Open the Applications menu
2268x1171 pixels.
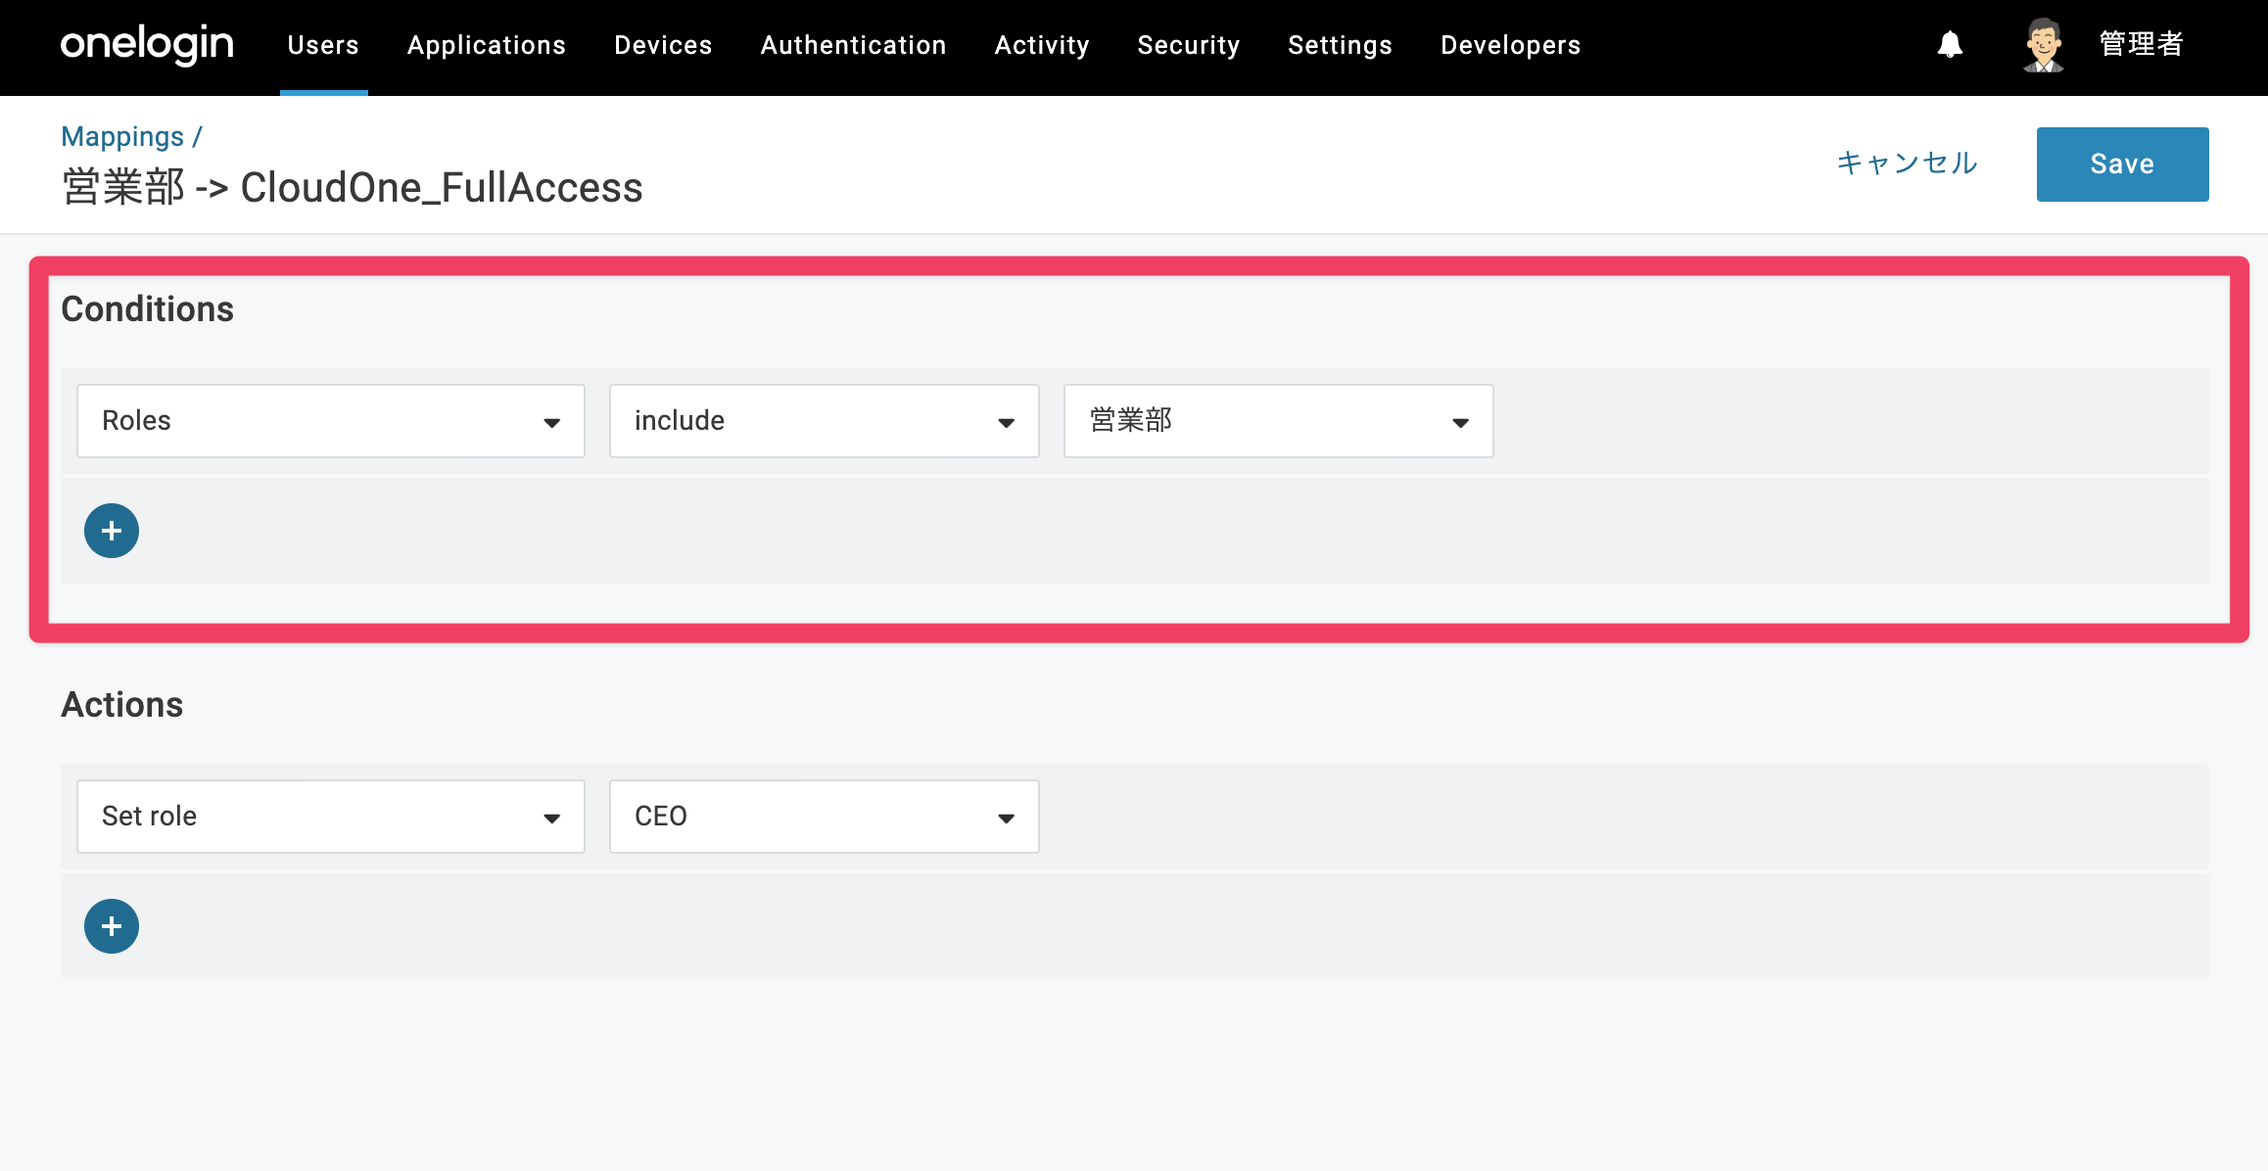coord(487,45)
